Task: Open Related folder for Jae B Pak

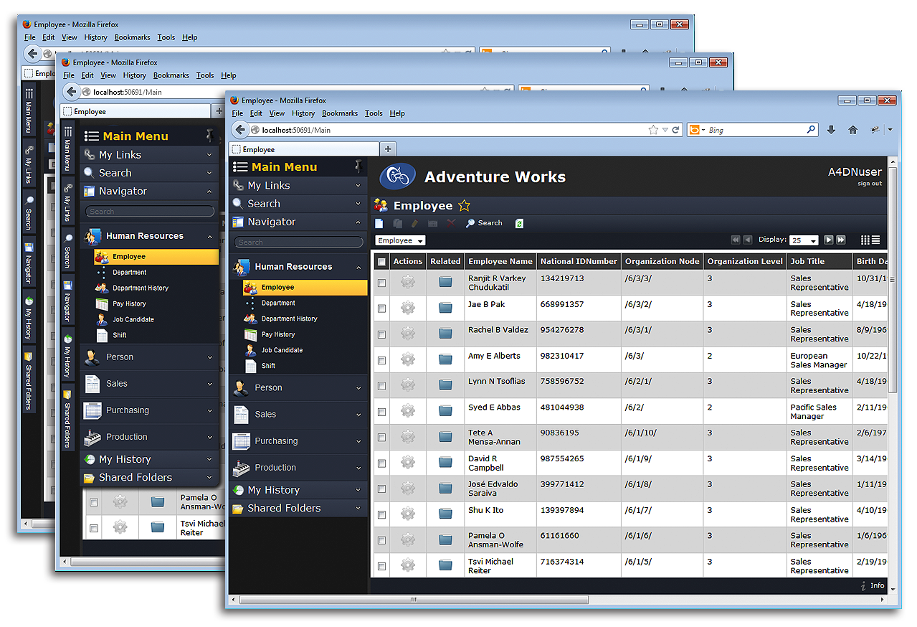Action: coord(445,307)
